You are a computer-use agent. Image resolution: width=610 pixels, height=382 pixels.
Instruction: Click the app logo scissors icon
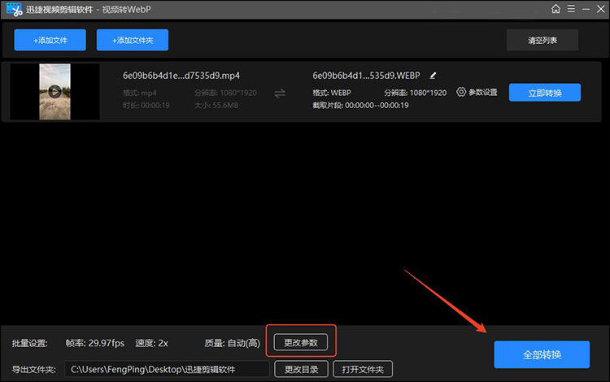pos(15,9)
